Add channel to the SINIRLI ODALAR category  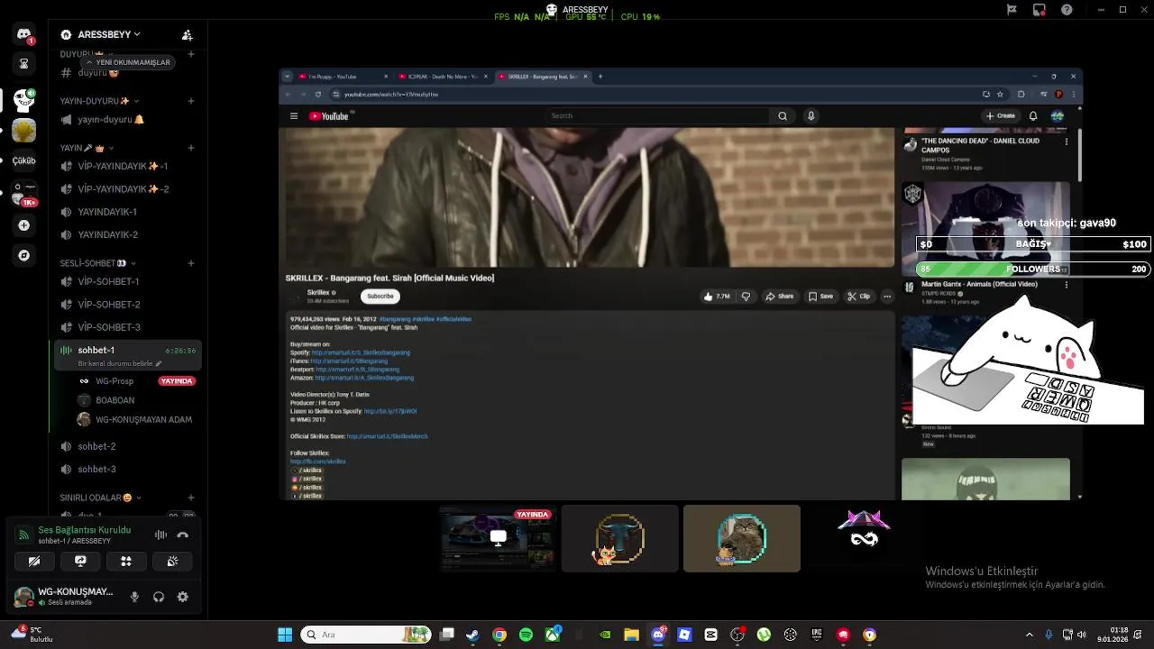tap(190, 498)
